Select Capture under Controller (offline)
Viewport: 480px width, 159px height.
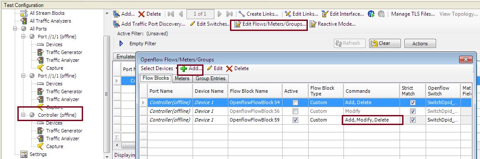tap(54, 146)
